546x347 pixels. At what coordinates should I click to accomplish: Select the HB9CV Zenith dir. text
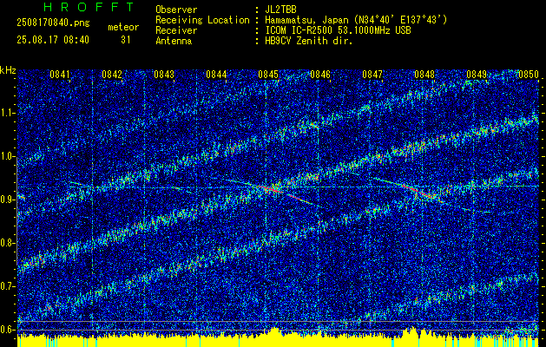point(308,41)
